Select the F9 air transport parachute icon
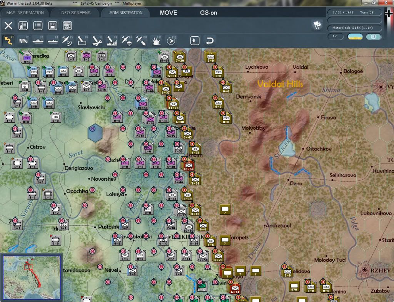 click(127, 40)
